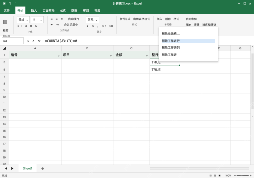This screenshot has height=178, width=254.
Task: Add a new sheet with plus icon
Action: click(43, 168)
